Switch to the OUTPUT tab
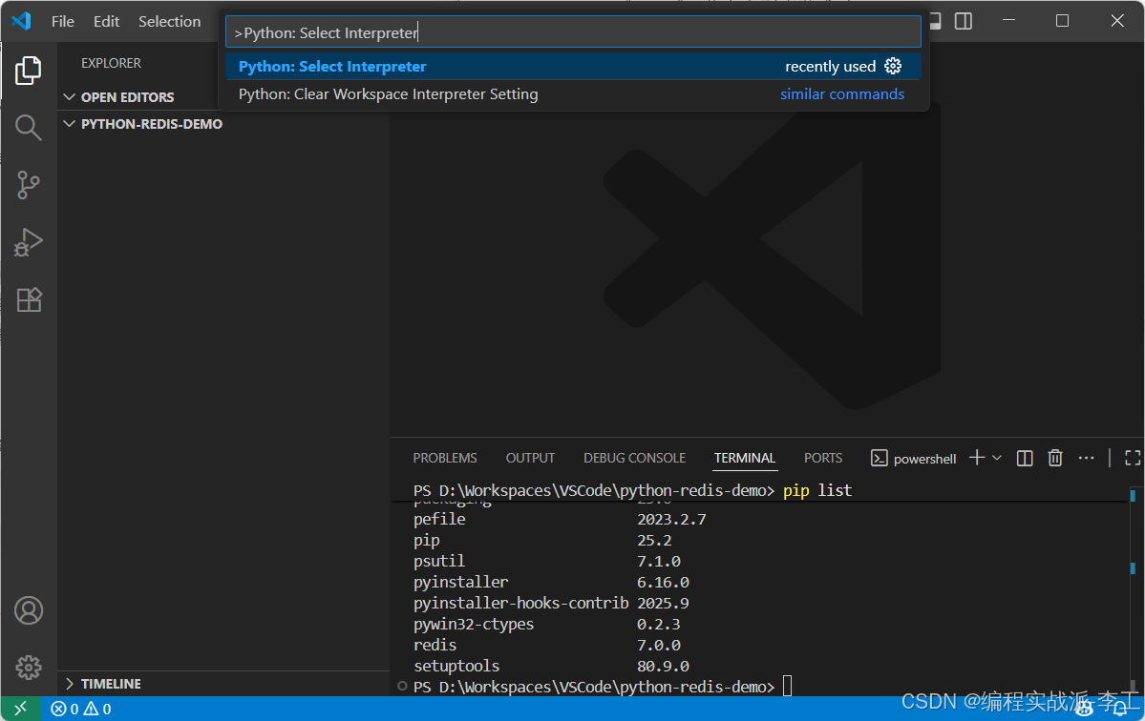The image size is (1145, 721). point(530,458)
